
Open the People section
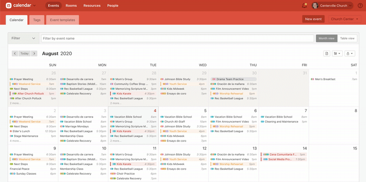pos(113,5)
